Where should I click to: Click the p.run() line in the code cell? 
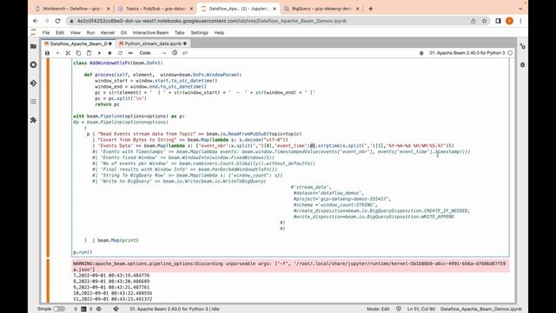tap(83, 252)
